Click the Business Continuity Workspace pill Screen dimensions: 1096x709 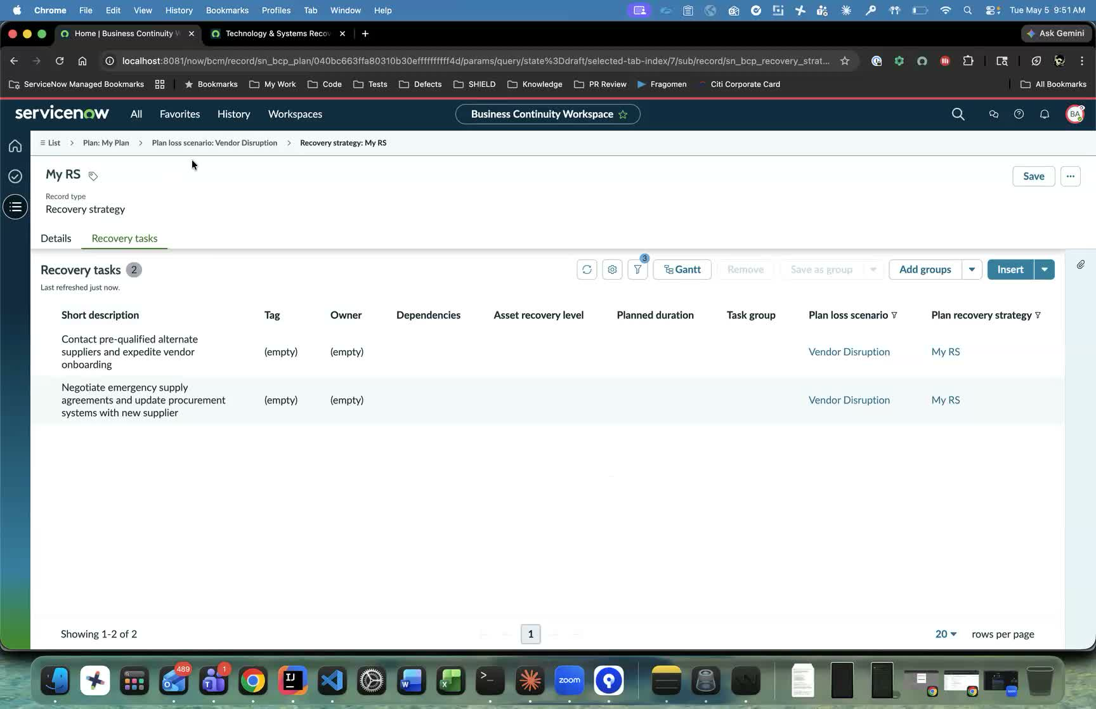coord(548,114)
